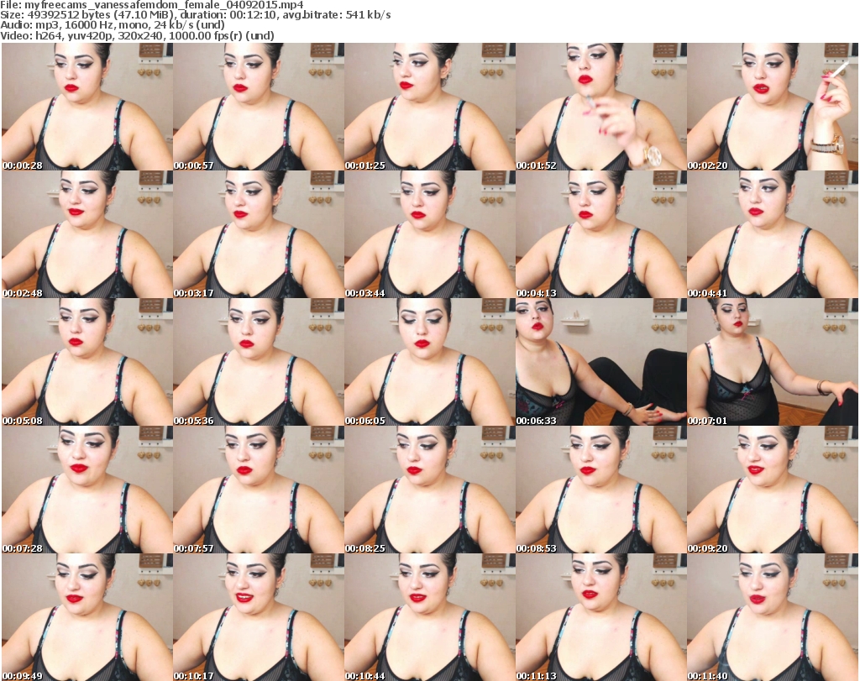Click the 'Audio: mp3, 16000 Hz' info line
Image resolution: width=860 pixels, height=681 pixels.
pyautogui.click(x=113, y=25)
